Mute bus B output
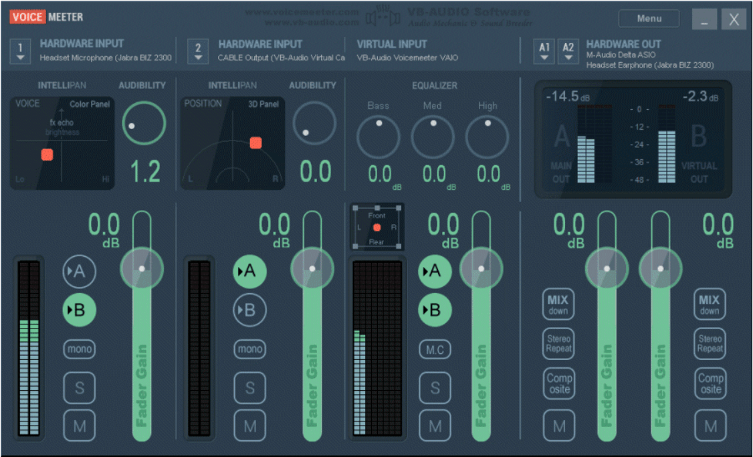Viewport: 753px width, 457px height. click(x=710, y=426)
